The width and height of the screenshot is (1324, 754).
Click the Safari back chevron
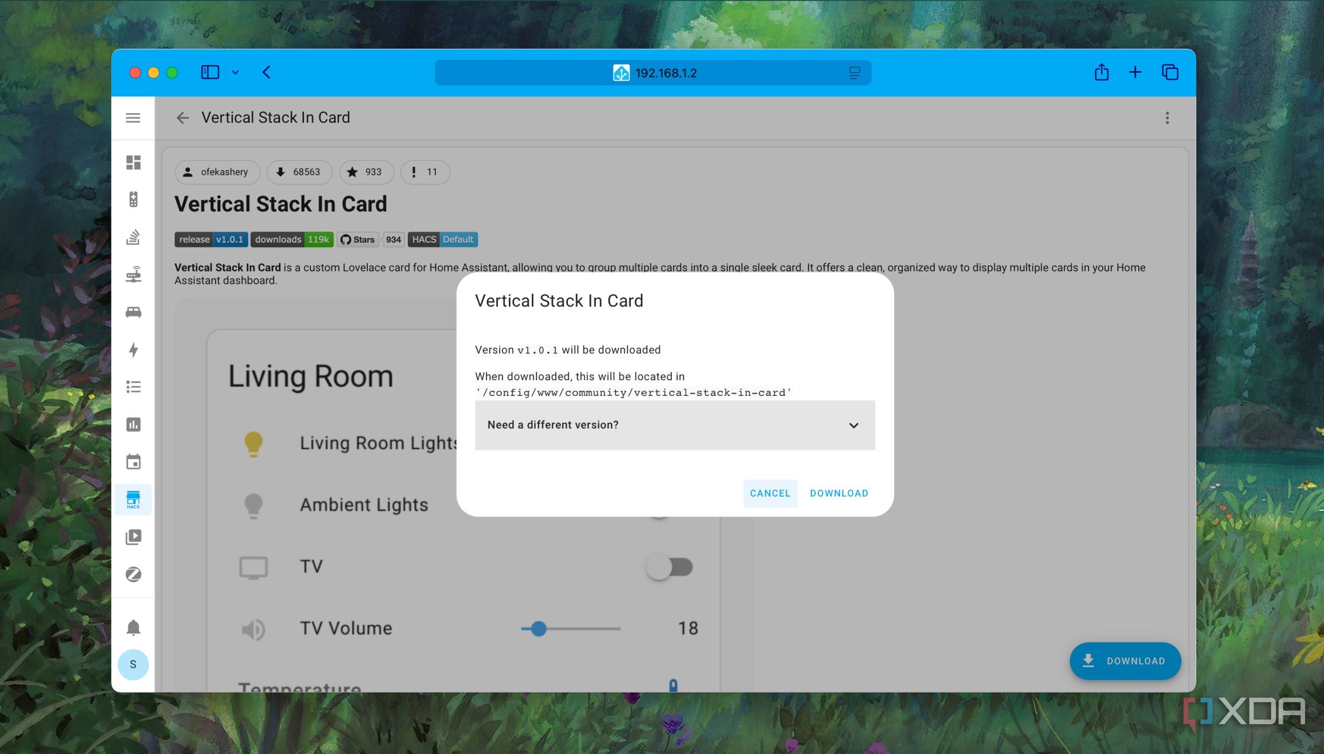(266, 72)
